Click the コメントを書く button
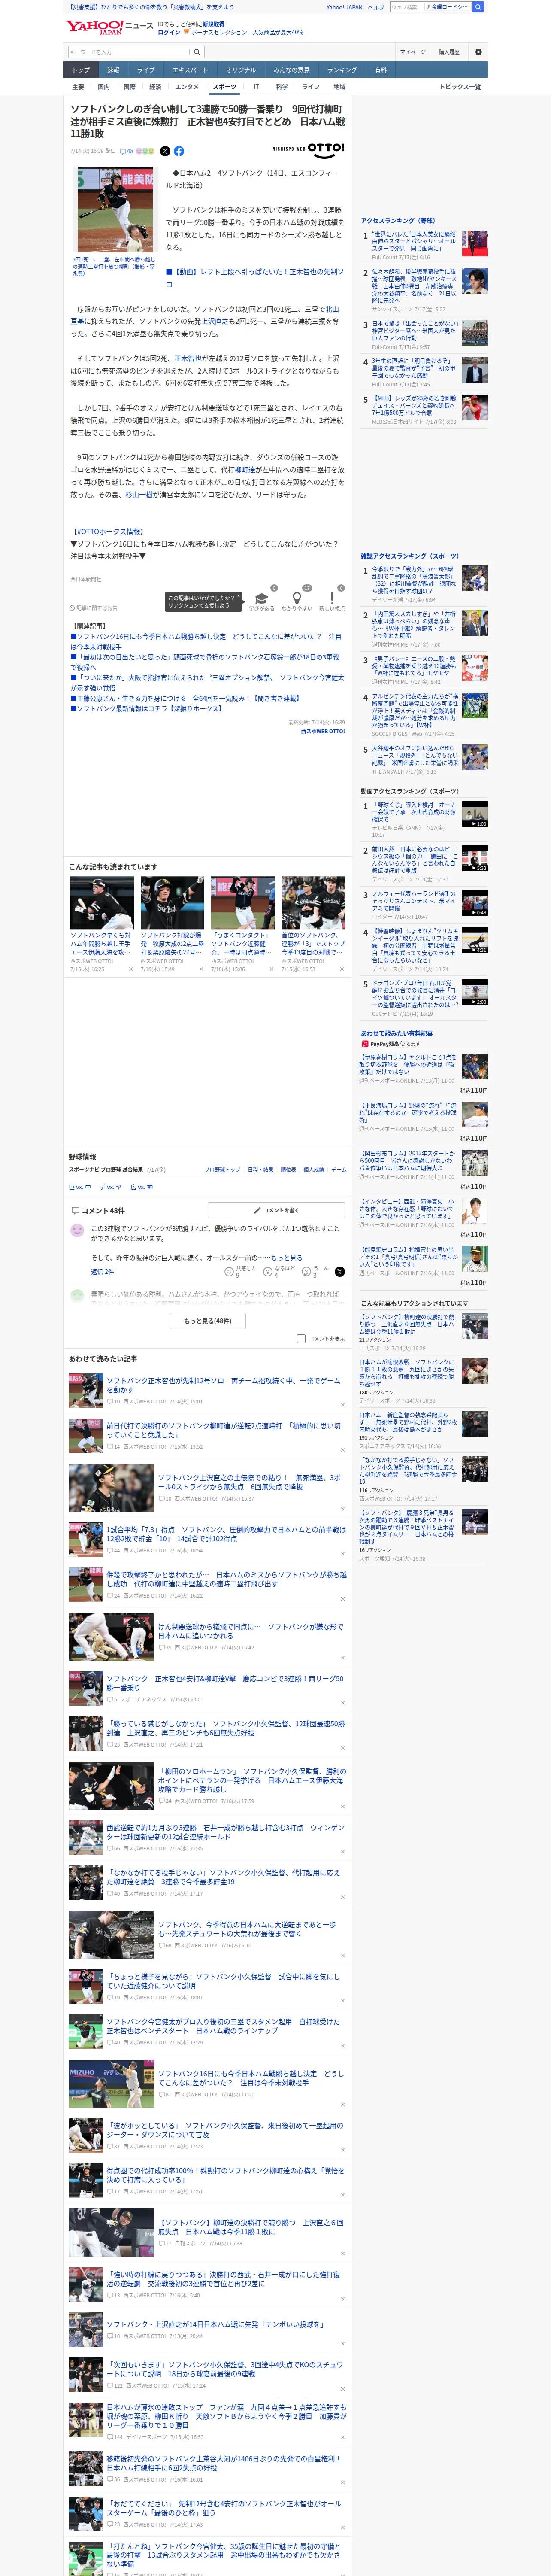This screenshot has width=551, height=2576. point(277,1210)
